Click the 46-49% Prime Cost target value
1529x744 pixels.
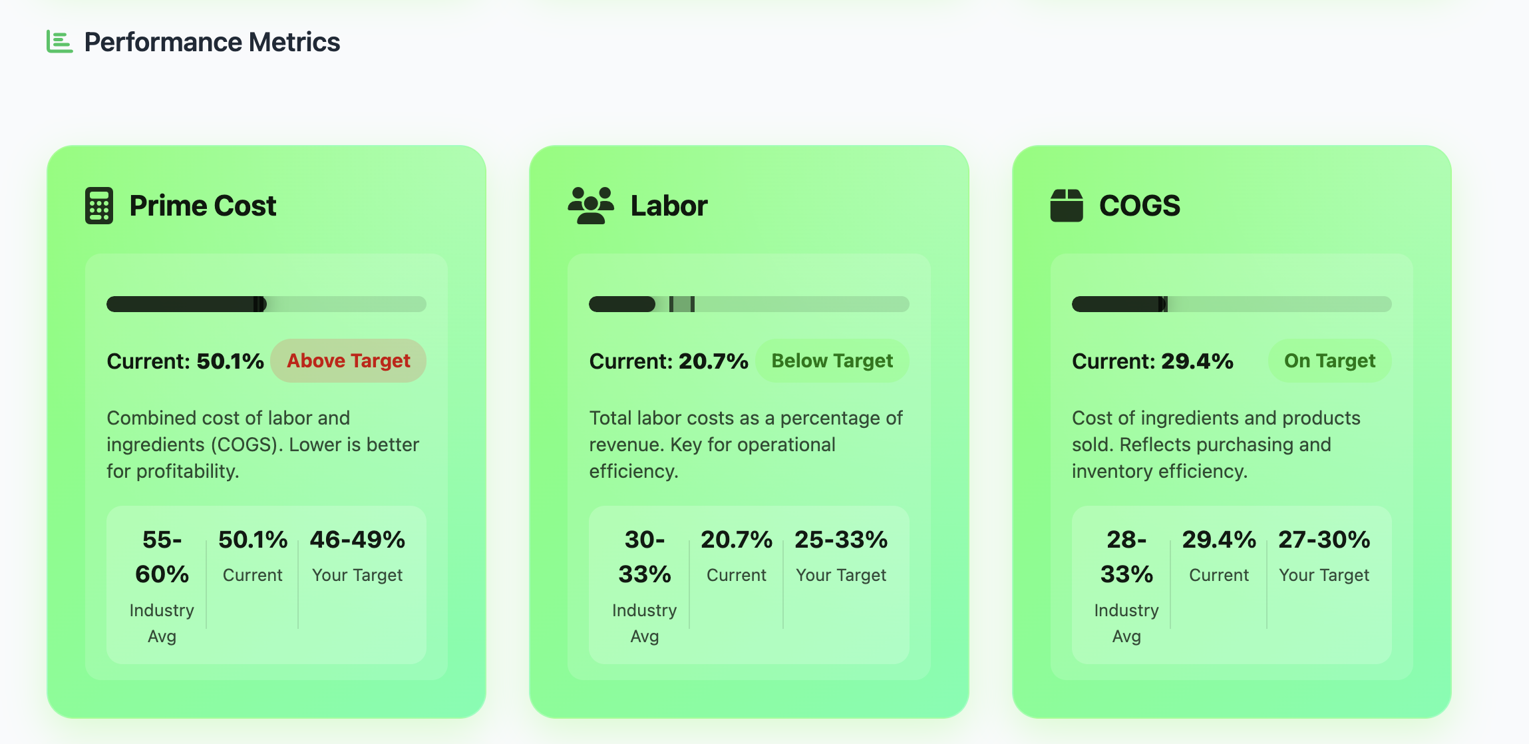click(358, 540)
